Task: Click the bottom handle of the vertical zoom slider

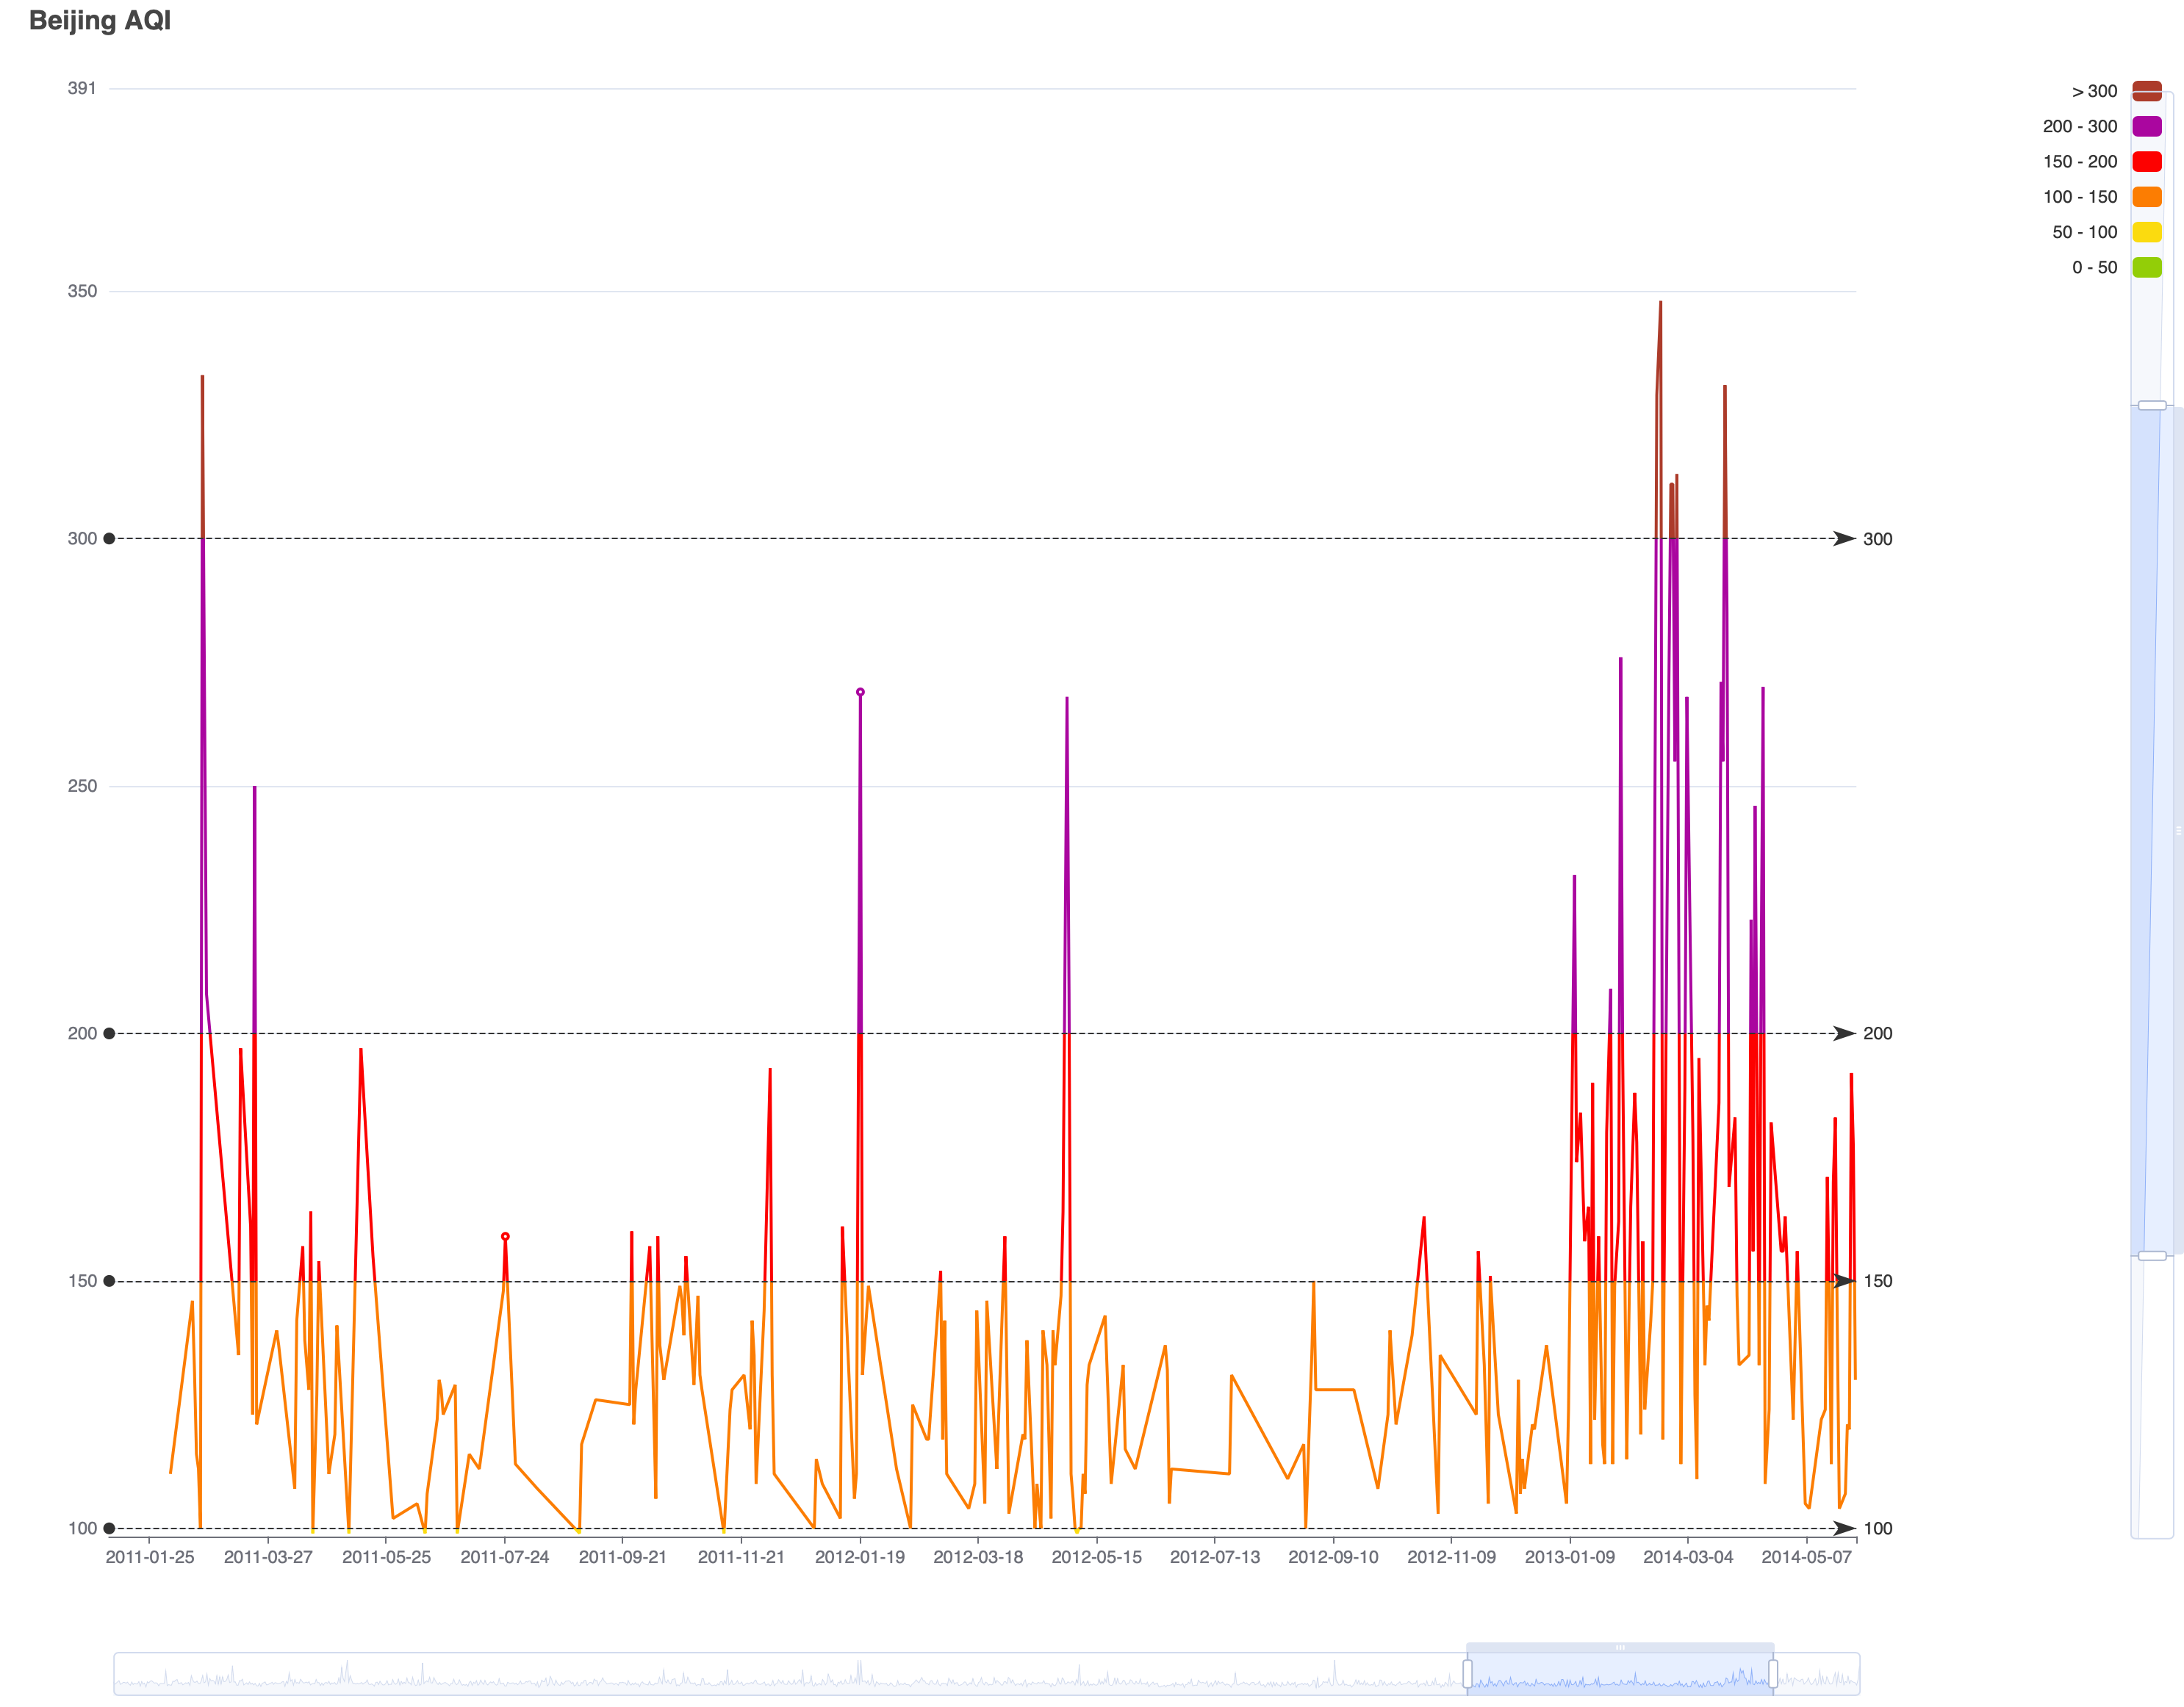Action: 2151,1255
